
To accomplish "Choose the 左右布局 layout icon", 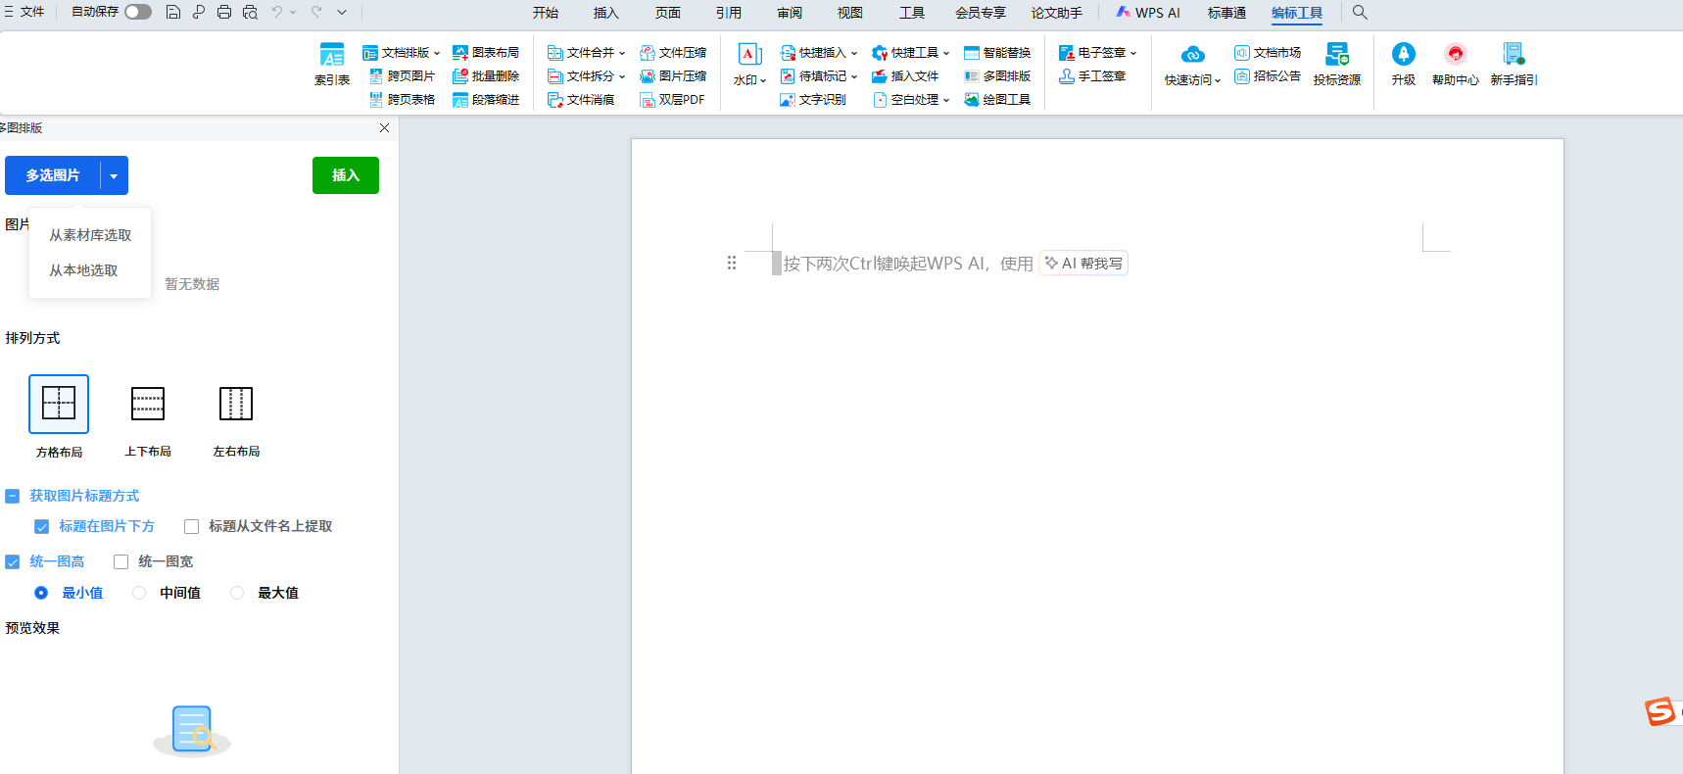I will click(x=236, y=404).
